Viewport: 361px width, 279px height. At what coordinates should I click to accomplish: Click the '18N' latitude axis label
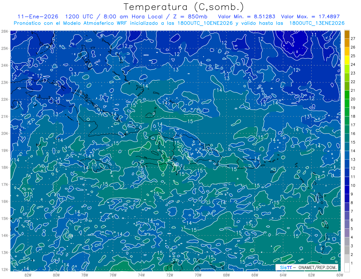coord(5,167)
